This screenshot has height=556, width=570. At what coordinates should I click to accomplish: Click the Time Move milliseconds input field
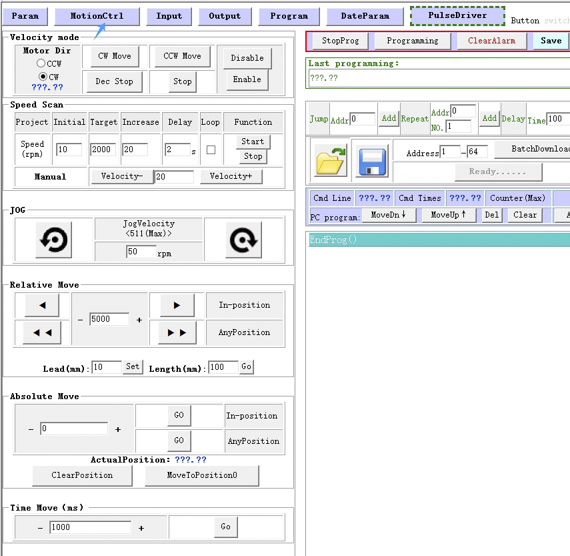pos(90,527)
